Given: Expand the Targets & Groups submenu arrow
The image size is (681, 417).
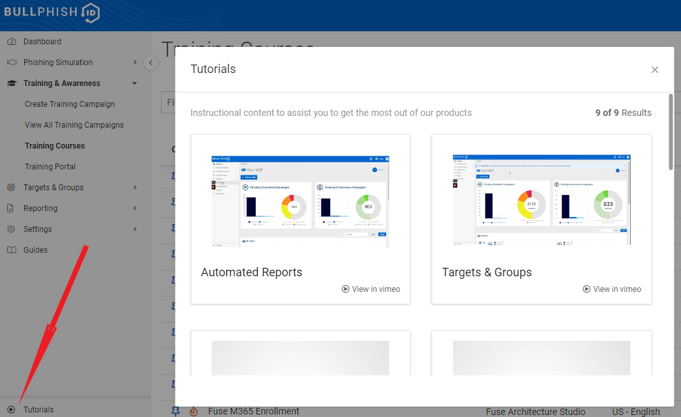Looking at the screenshot, I should click(x=135, y=188).
